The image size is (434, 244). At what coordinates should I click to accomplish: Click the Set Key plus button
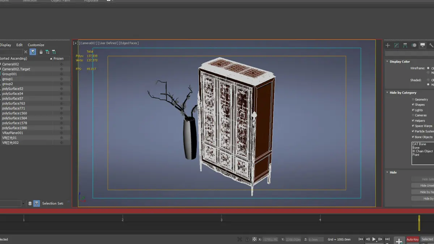click(x=399, y=240)
